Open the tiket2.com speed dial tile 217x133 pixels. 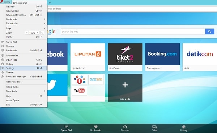[125, 57]
